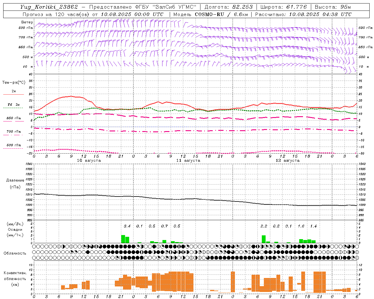The width and height of the screenshot is (374, 299).
Task: Select the provider text ФГБУ "ЗапСиб УГМС"
Action: coord(166,7)
